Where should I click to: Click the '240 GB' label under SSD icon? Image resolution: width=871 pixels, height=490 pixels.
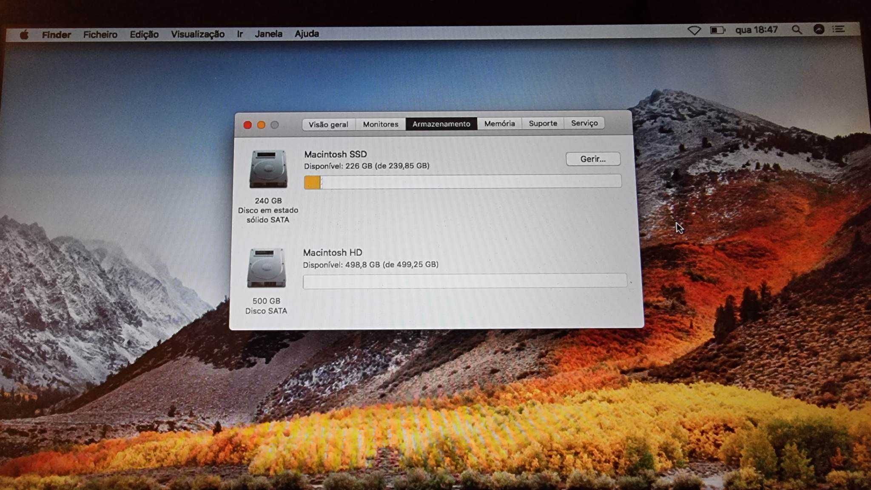point(268,201)
